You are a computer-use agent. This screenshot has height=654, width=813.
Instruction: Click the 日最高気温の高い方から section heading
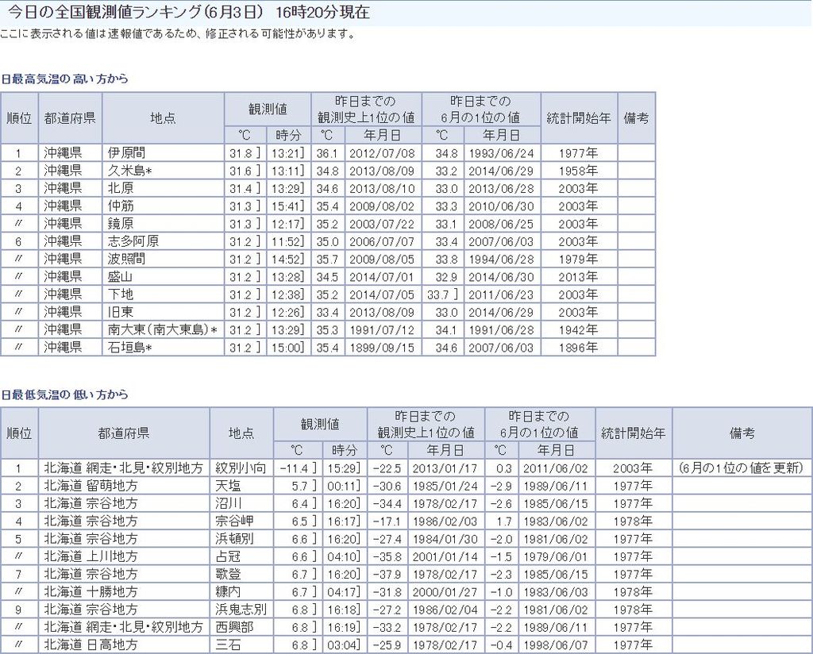point(65,79)
